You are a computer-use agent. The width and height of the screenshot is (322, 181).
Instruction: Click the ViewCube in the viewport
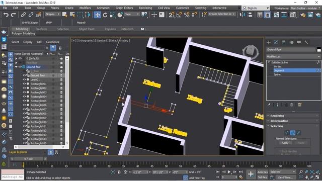pyautogui.click(x=251, y=51)
